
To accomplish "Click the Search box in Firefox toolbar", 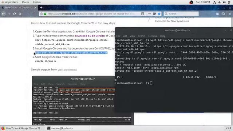I will point(181,14).
